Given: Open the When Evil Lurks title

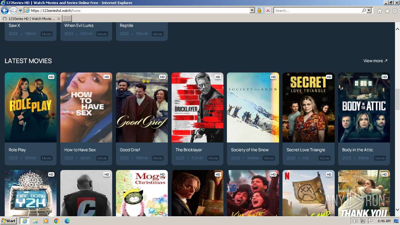Looking at the screenshot, I should (x=79, y=26).
